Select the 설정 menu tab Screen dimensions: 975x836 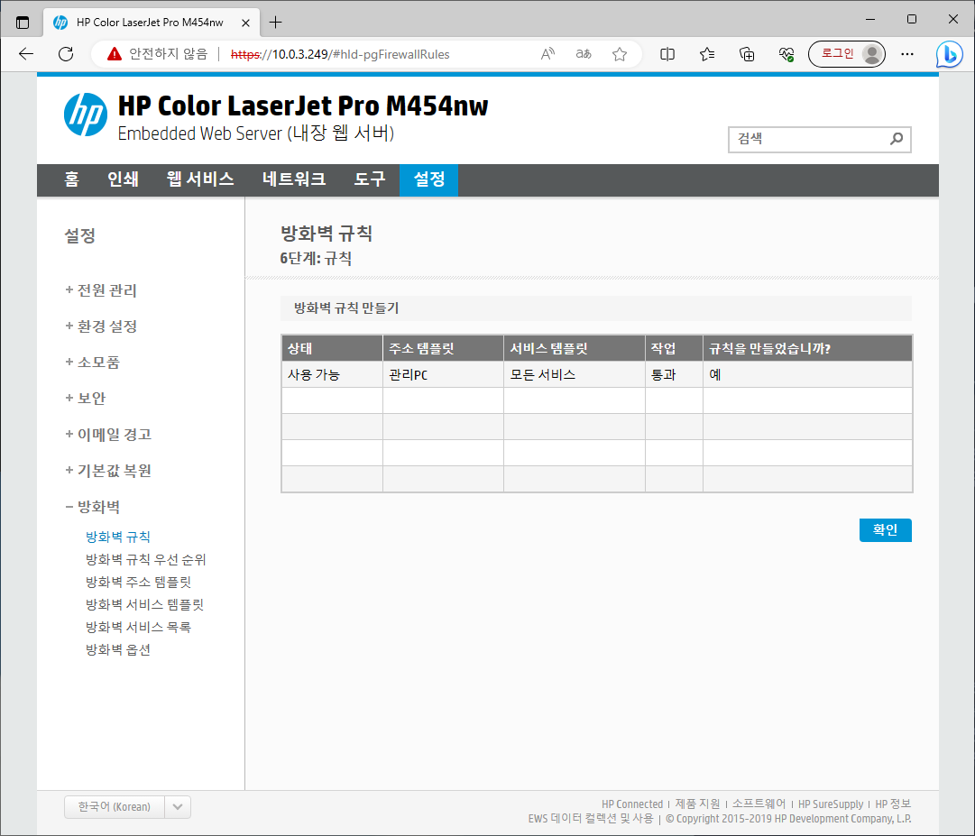(429, 179)
